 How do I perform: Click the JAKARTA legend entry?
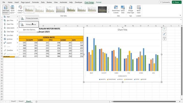102,80
